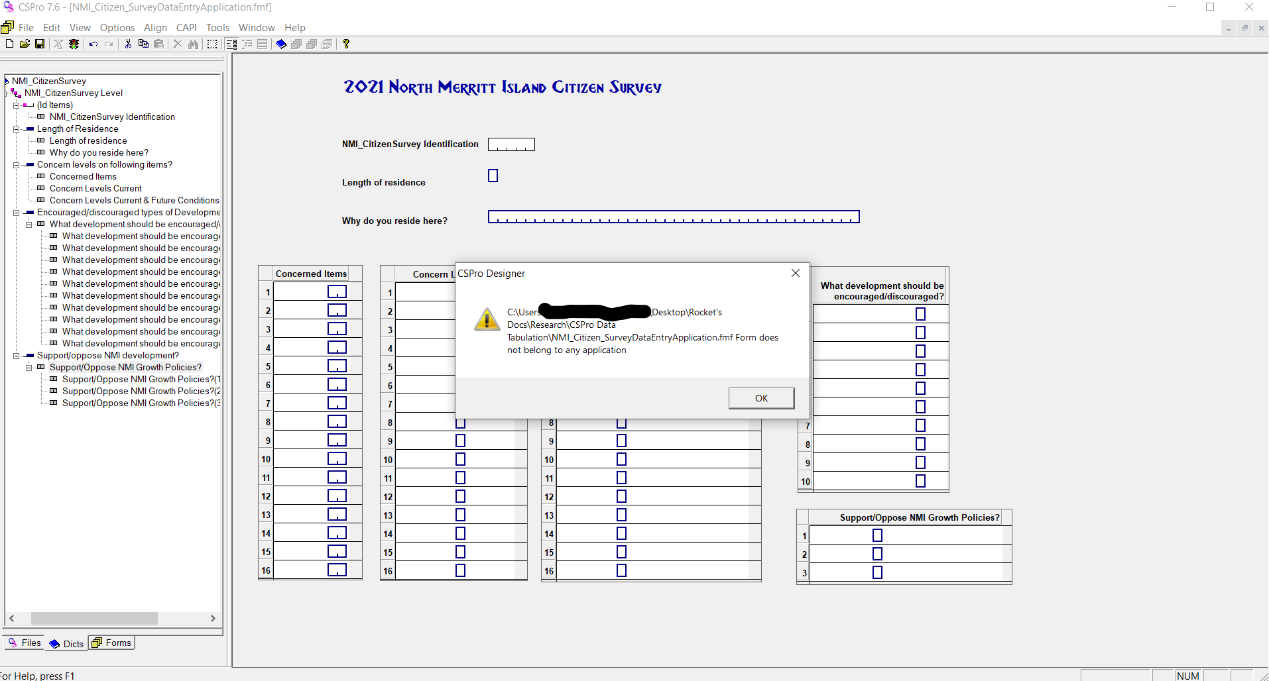Image resolution: width=1269 pixels, height=681 pixels.
Task: Collapse Support/Oppose NMI Growth Policies roster node
Action: 29,368
